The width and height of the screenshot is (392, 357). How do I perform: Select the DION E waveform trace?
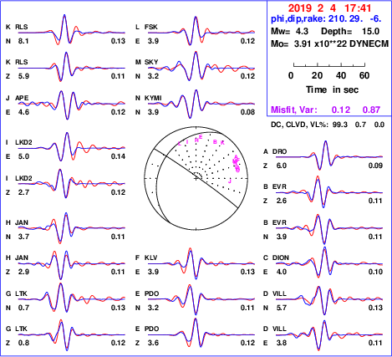click(x=329, y=262)
